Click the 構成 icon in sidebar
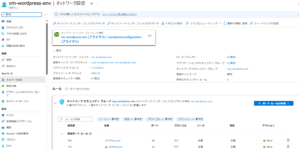The height and width of the screenshot is (150, 299). tap(3, 127)
